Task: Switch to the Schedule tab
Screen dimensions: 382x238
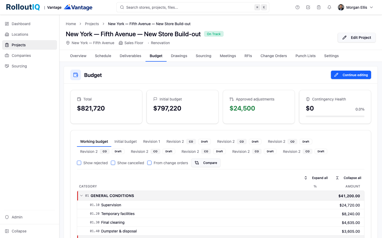Action: click(103, 56)
